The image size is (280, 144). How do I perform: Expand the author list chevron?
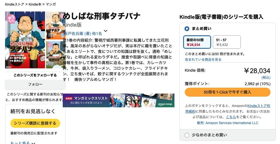coord(106,31)
